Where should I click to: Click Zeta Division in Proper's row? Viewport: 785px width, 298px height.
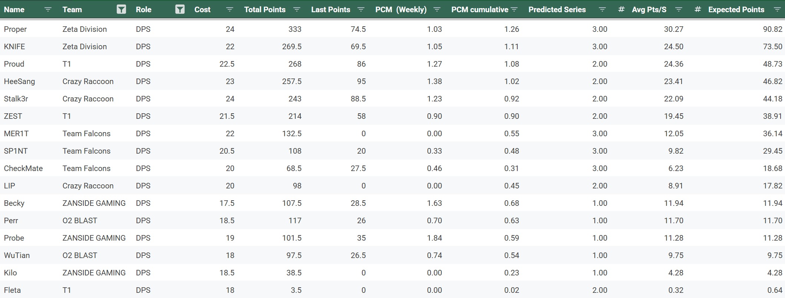click(x=85, y=29)
